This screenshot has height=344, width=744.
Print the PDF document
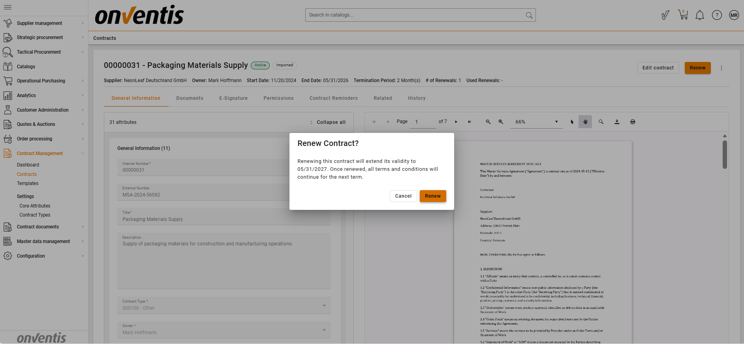(x=632, y=122)
